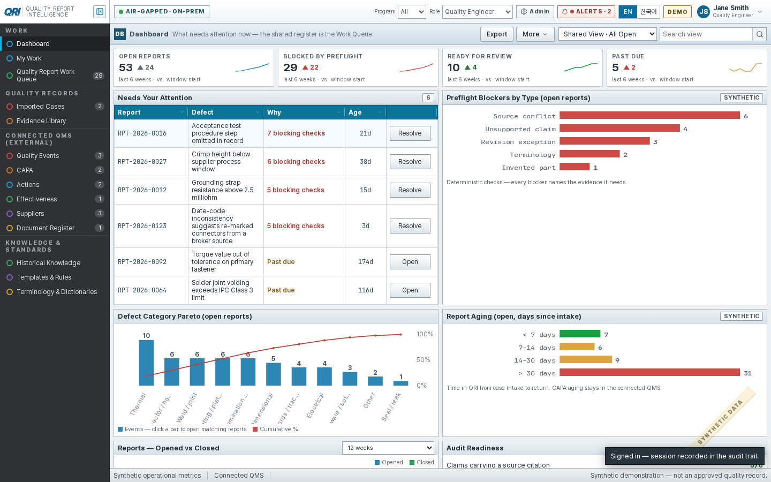
Task: Open the Why column filter chevron
Action: click(x=339, y=112)
